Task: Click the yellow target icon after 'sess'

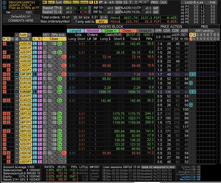Action: point(91,2)
